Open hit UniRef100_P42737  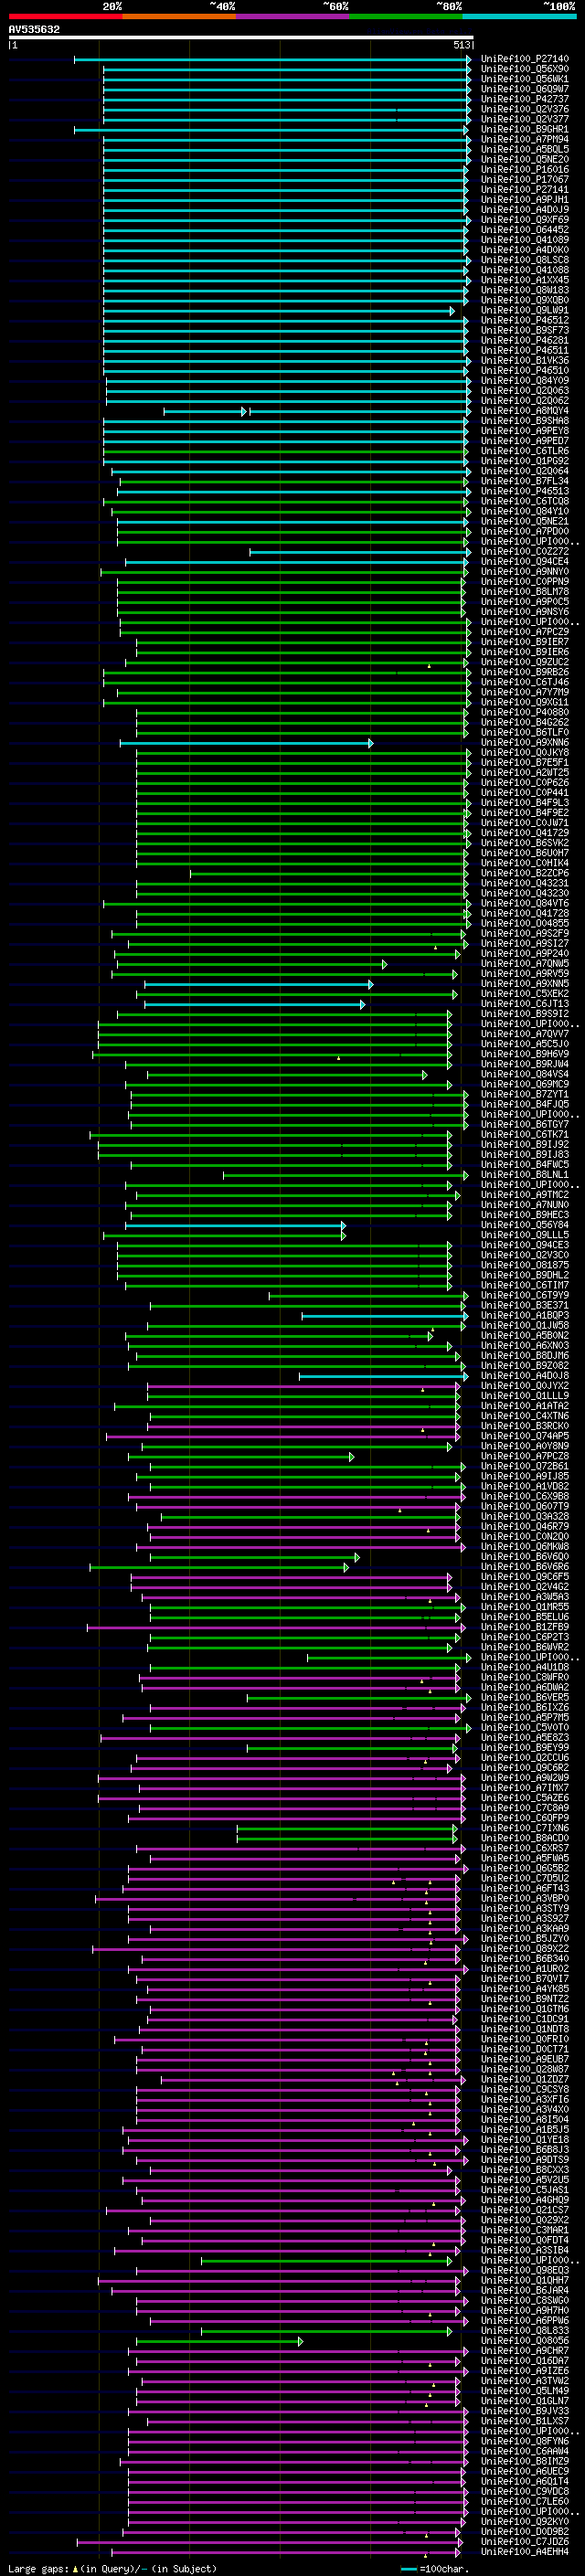pos(524,100)
